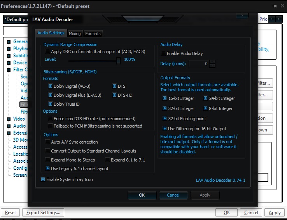
Task: Decrease audio delay with down spinner
Action: tap(212, 66)
